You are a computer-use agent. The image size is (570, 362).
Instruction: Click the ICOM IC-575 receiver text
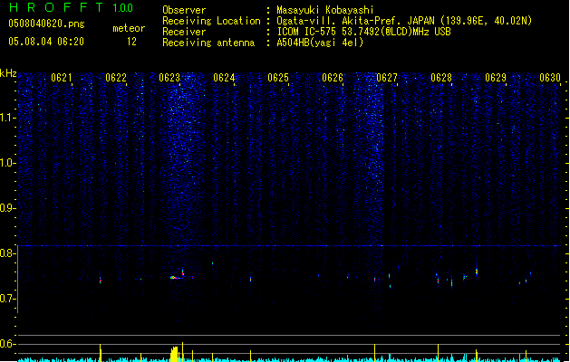[363, 32]
